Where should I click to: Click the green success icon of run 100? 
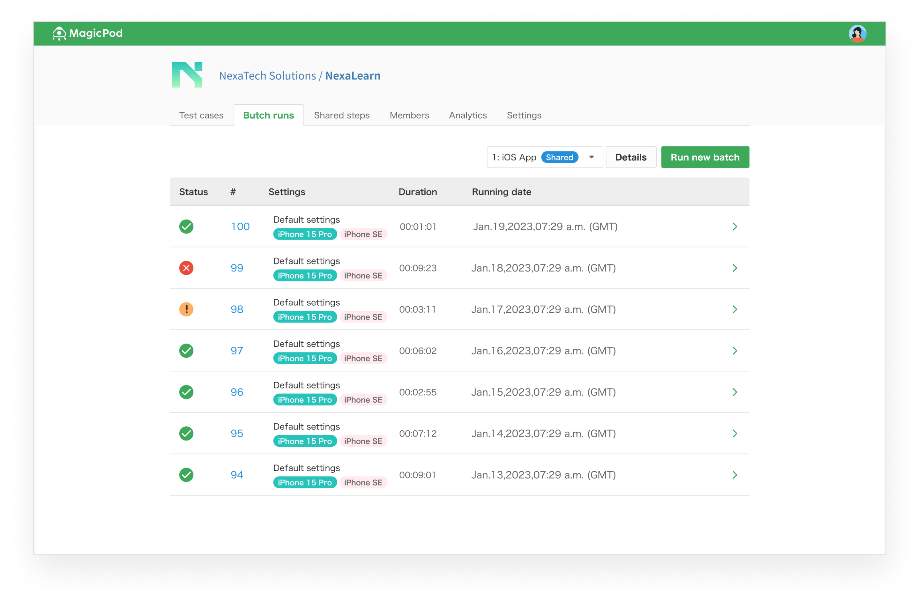186,227
